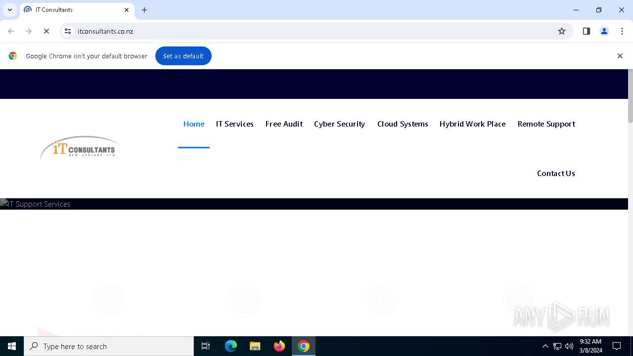Open the volume tray icon
Viewport: 633px width, 356px height.
(x=569, y=346)
